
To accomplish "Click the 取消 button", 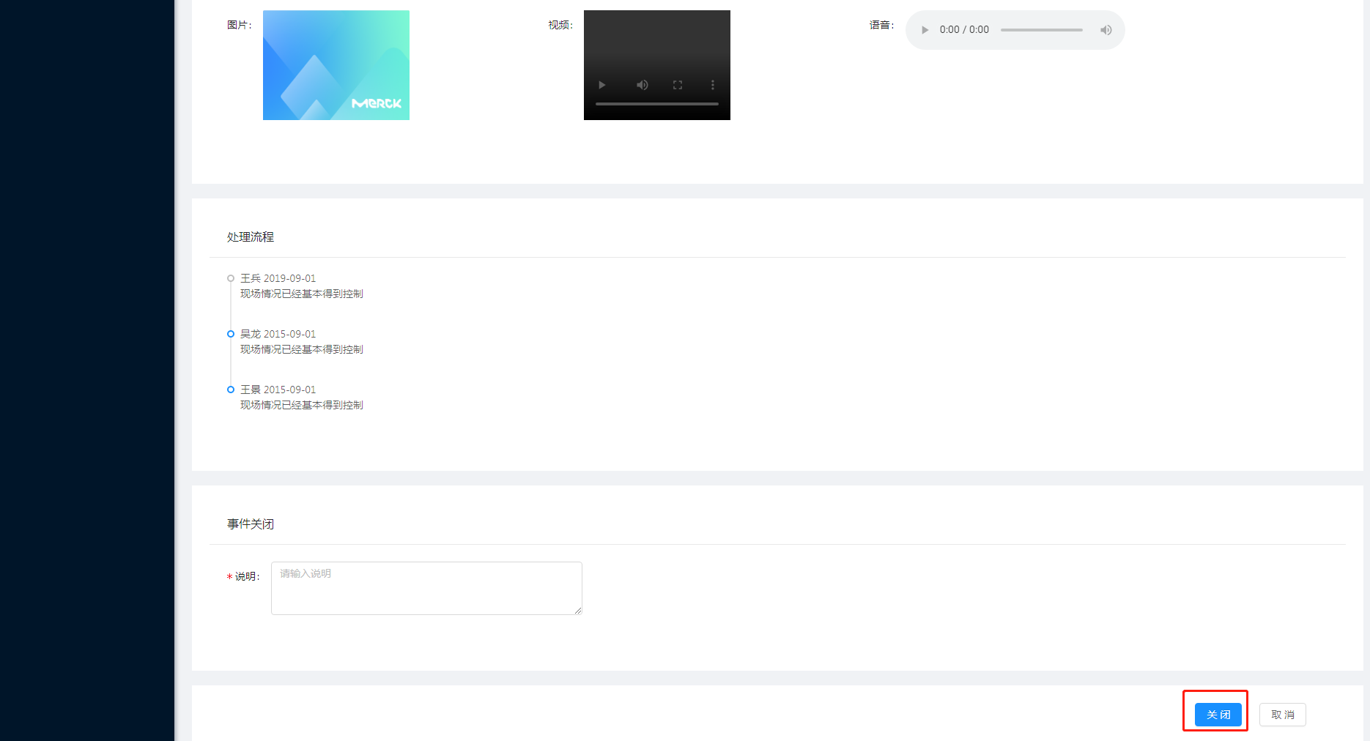I will [x=1283, y=715].
